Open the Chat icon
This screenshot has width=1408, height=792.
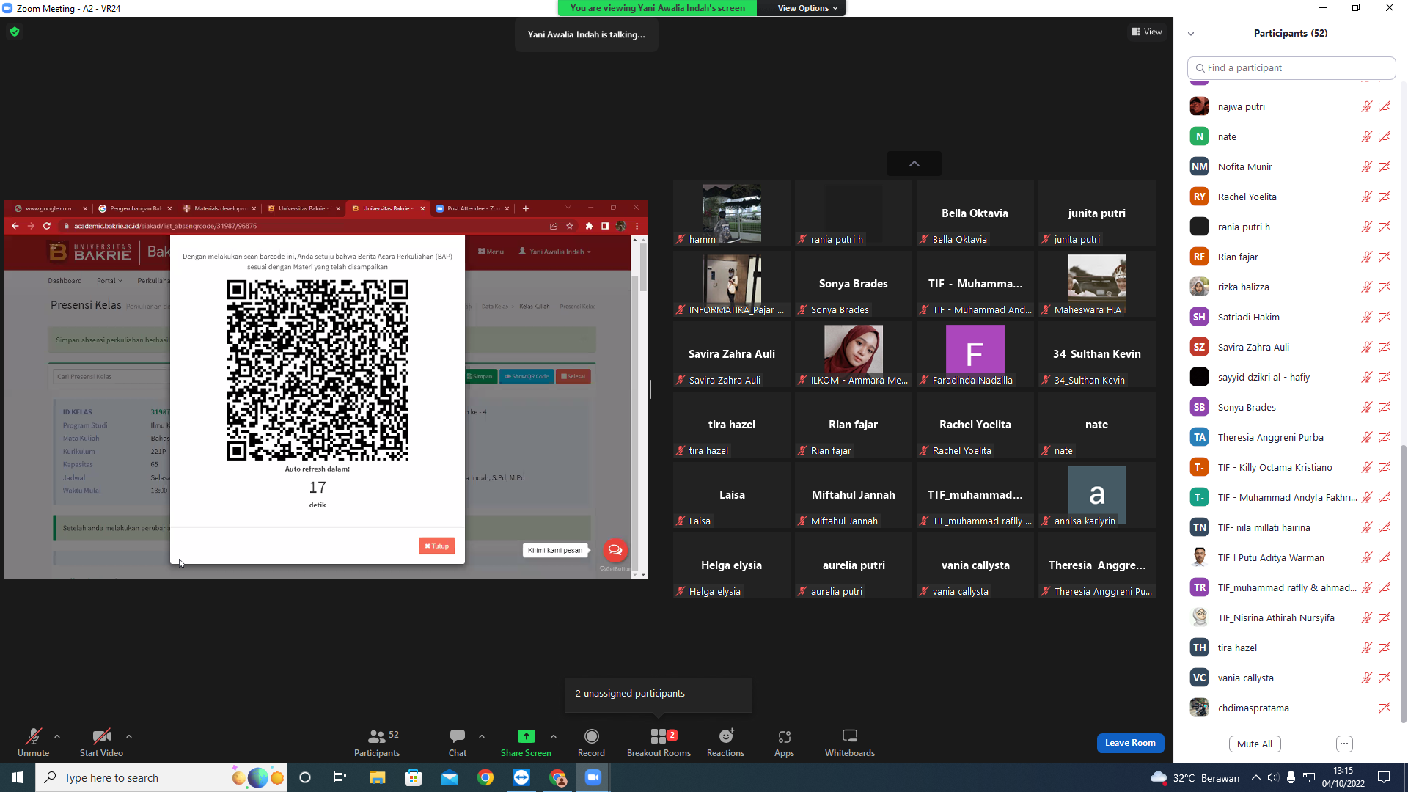click(458, 736)
